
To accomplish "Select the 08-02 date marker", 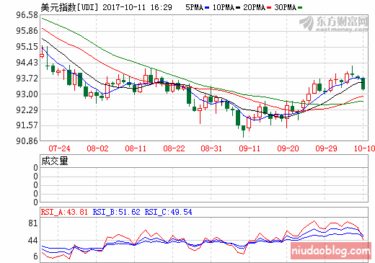I will [x=97, y=148].
